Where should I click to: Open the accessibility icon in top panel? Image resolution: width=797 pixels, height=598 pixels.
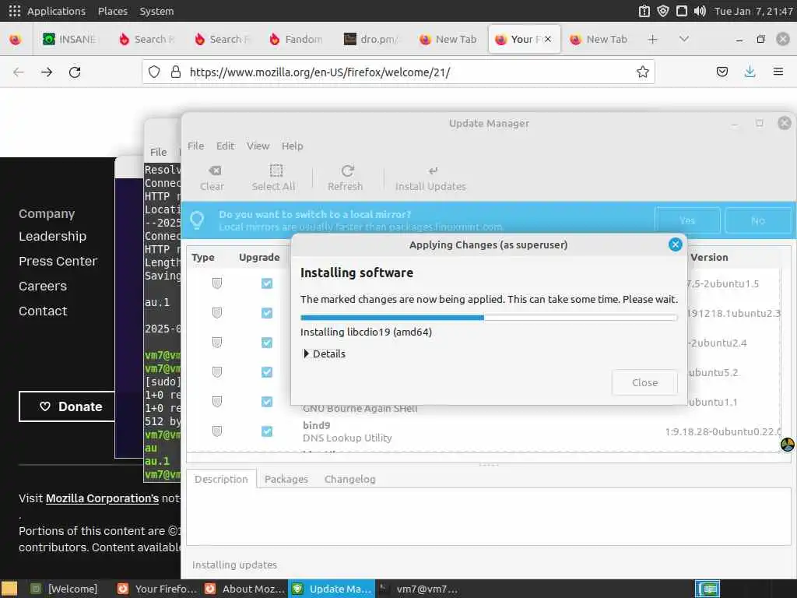point(644,11)
